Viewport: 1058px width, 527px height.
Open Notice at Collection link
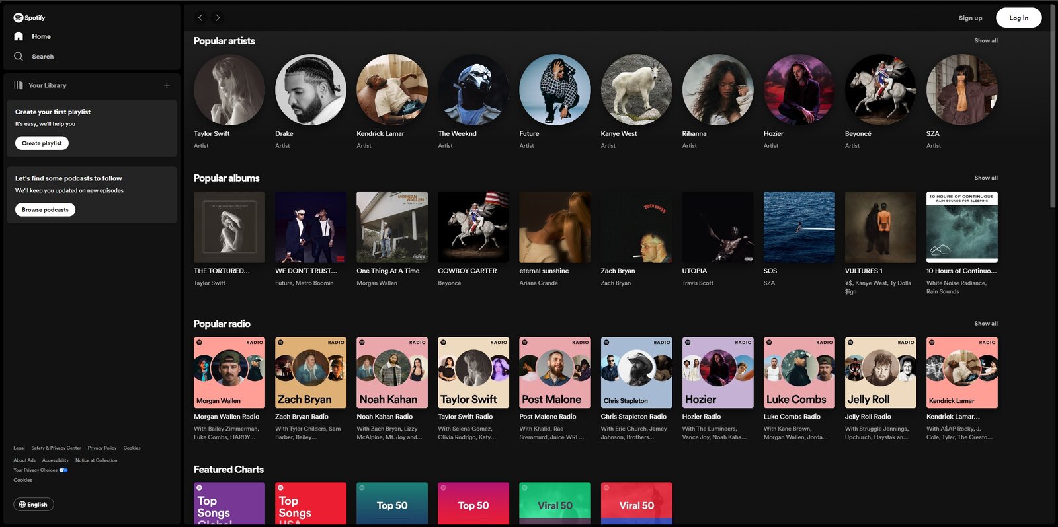[x=96, y=460]
